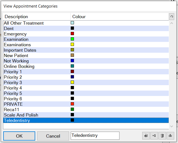
Task: Click orange-red swatch for PRIVATE
Action: (x=72, y=104)
